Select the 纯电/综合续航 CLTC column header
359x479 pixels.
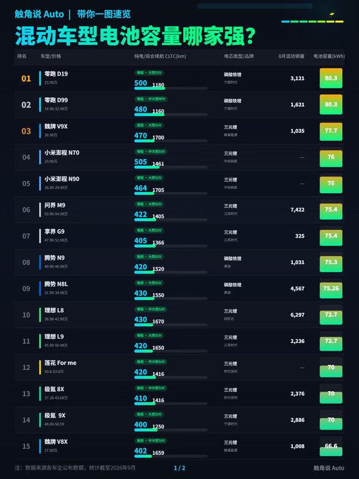(x=160, y=56)
